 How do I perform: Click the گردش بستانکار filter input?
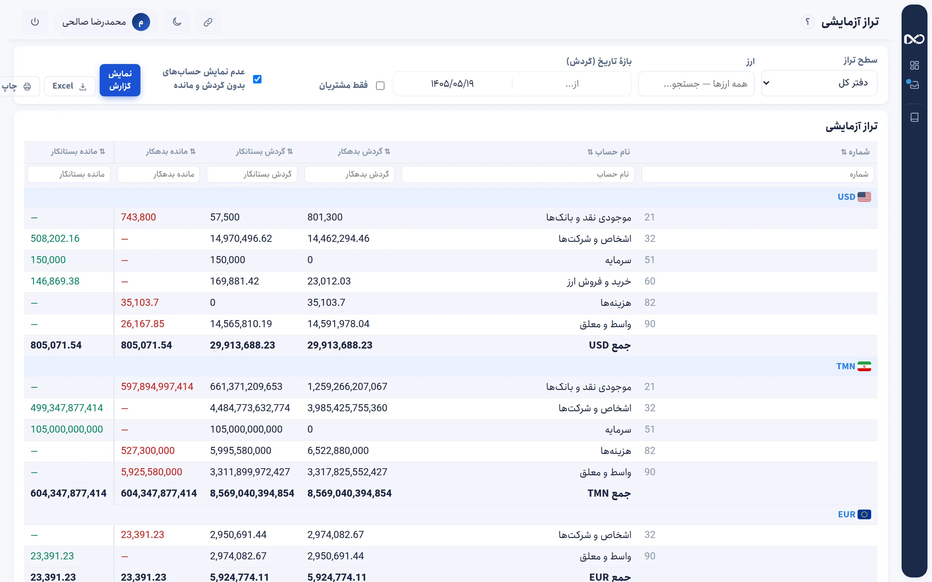click(x=252, y=174)
